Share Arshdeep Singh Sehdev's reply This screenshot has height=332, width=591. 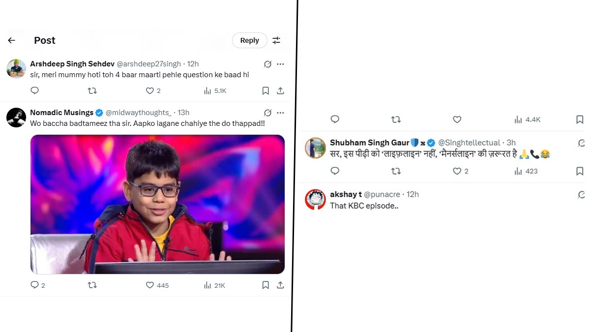tap(280, 91)
